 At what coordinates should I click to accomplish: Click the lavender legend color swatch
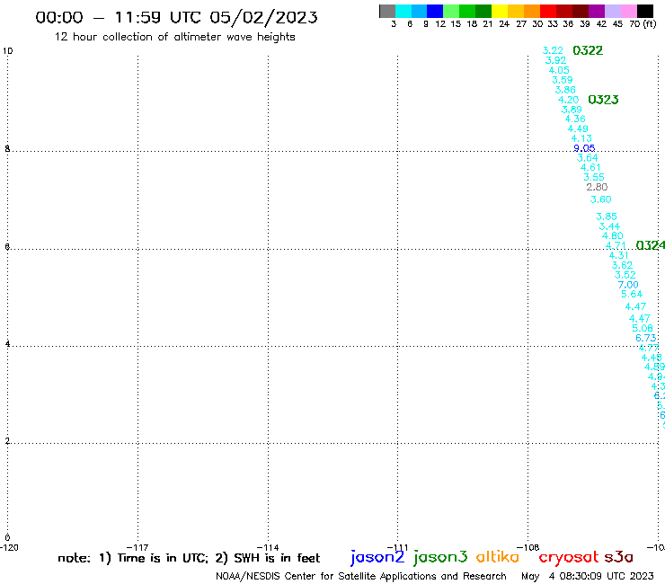coord(613,11)
